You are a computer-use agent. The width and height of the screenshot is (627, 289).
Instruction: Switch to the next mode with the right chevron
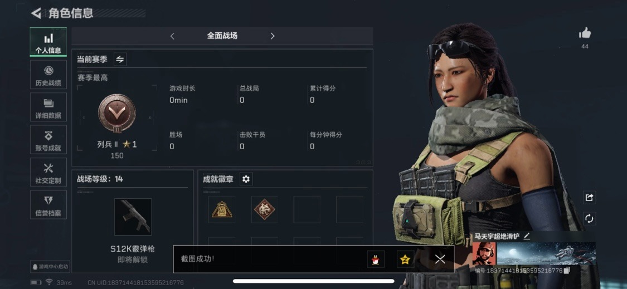(x=273, y=36)
